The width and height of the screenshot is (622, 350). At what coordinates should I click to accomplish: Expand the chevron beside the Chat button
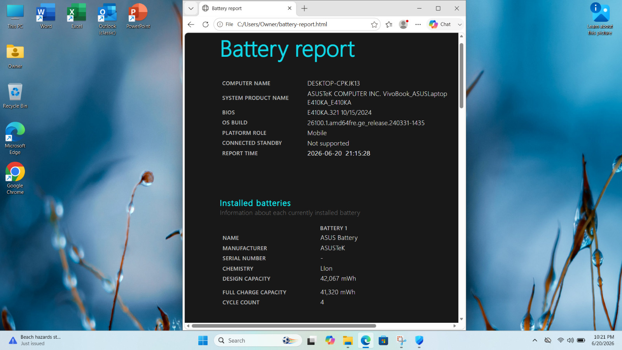tap(460, 24)
